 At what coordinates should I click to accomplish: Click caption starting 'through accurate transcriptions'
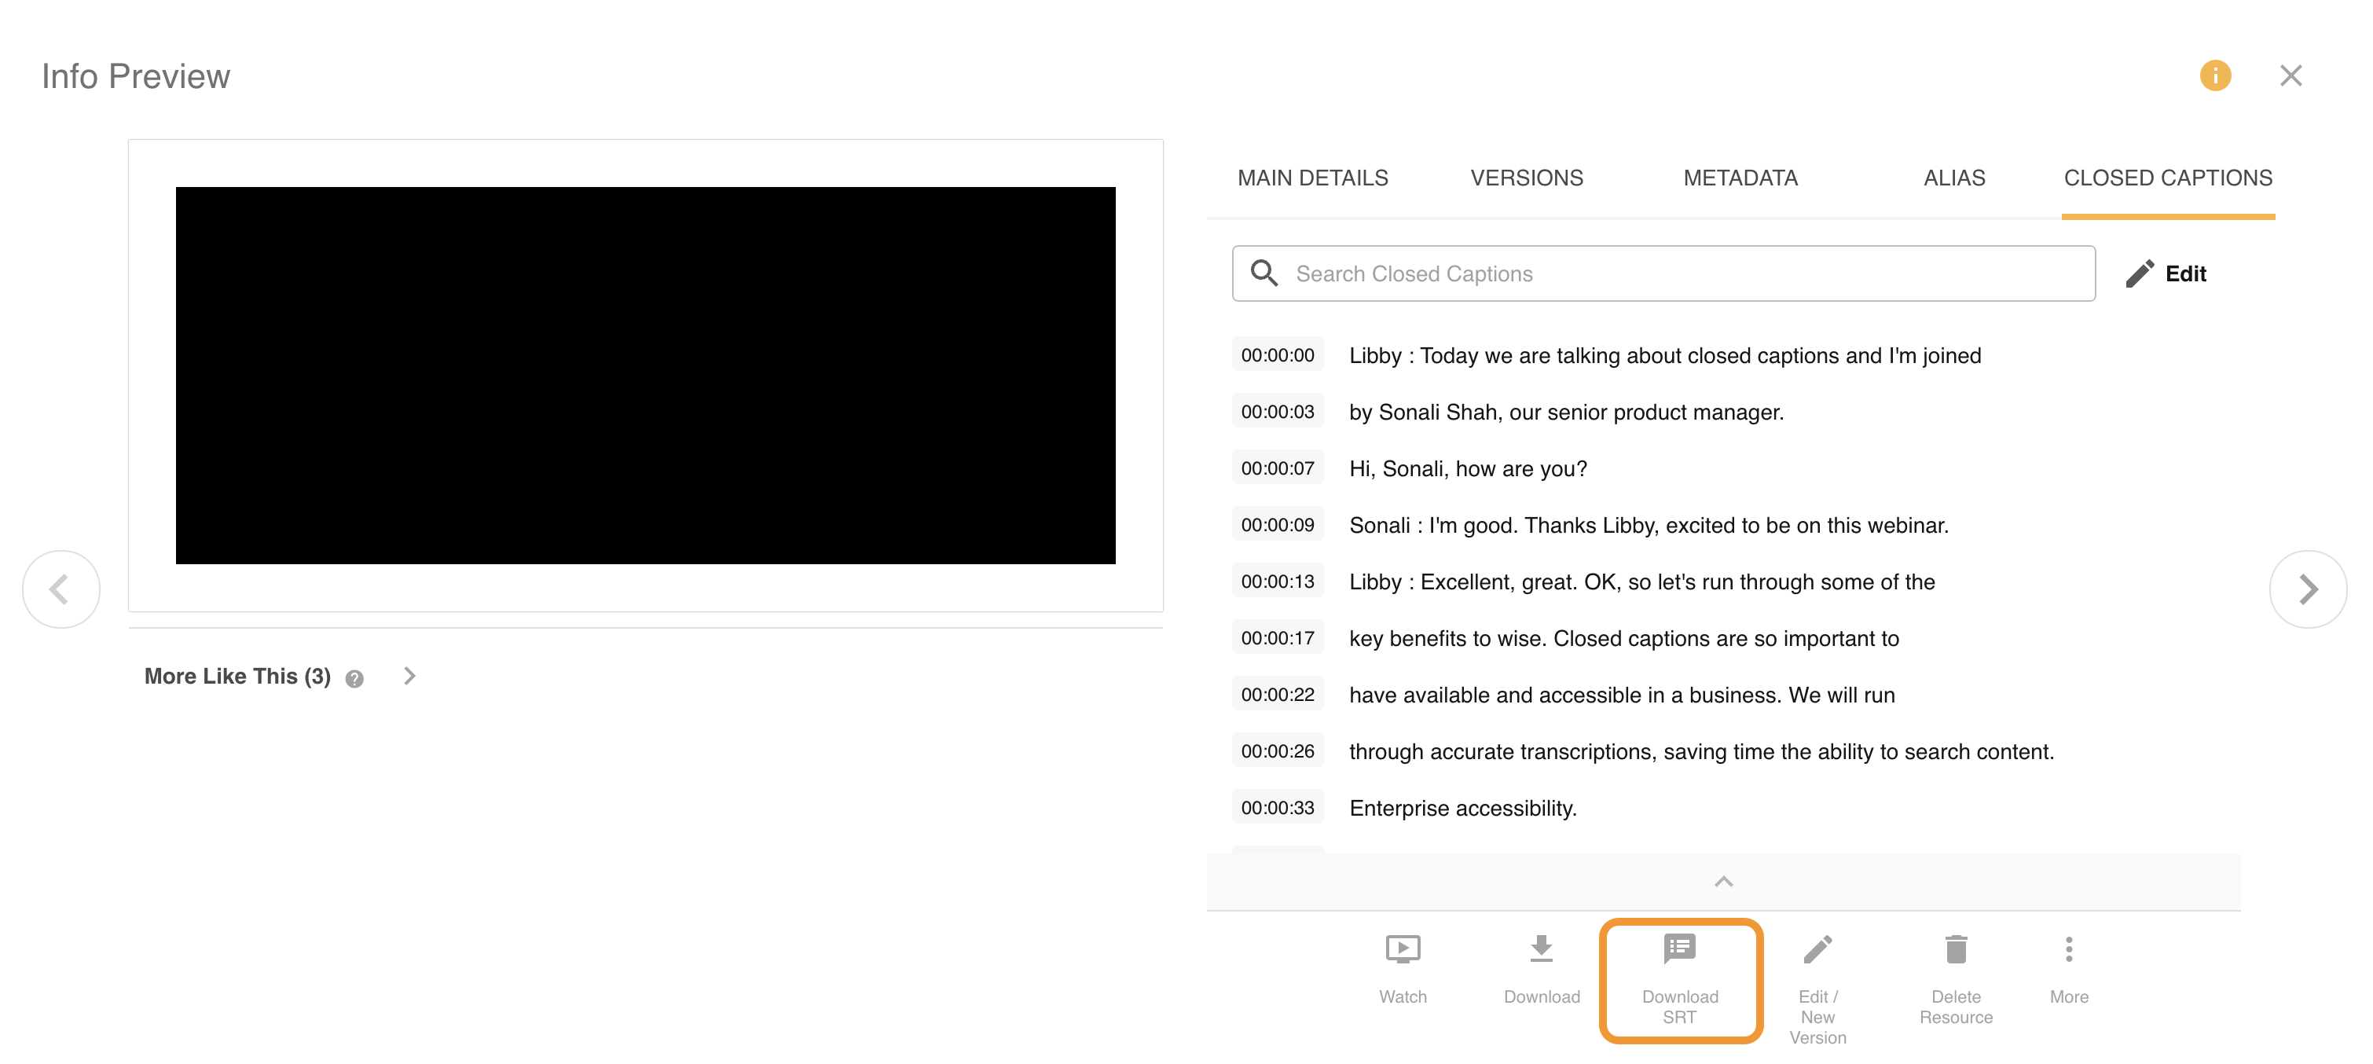point(1701,752)
